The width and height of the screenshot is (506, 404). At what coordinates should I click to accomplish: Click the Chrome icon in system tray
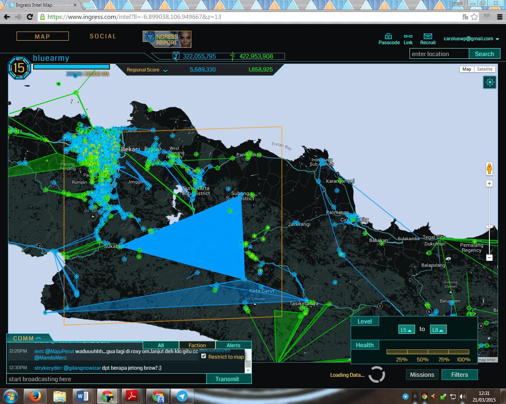point(424,397)
